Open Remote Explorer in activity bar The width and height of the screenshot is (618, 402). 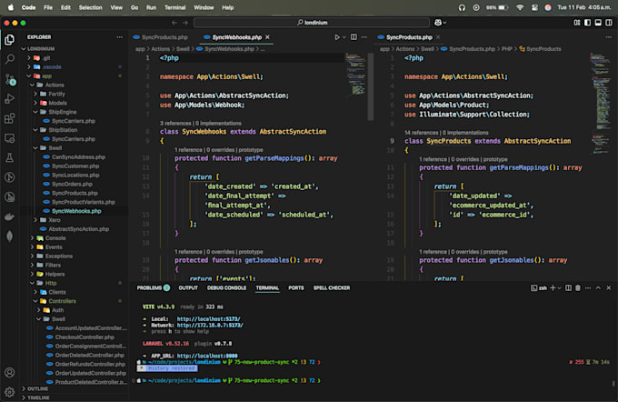pyautogui.click(x=9, y=138)
